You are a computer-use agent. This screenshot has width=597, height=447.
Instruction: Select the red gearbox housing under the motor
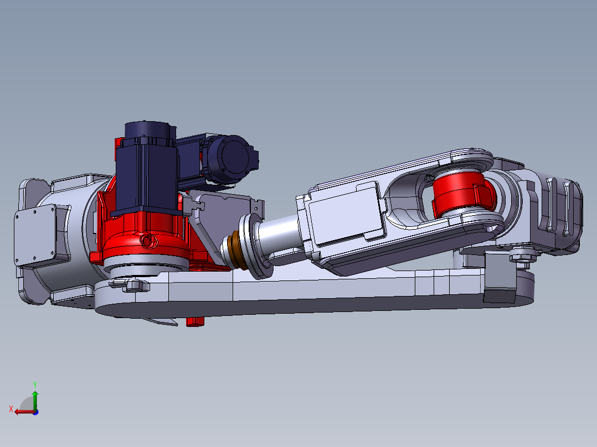(147, 236)
